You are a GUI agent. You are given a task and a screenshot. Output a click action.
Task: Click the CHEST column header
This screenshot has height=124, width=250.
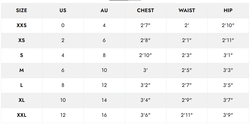click(145, 11)
